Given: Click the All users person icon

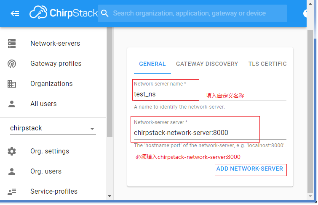Looking at the screenshot, I should coord(12,104).
